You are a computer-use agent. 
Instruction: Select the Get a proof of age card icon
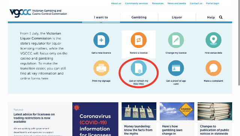[176, 68]
